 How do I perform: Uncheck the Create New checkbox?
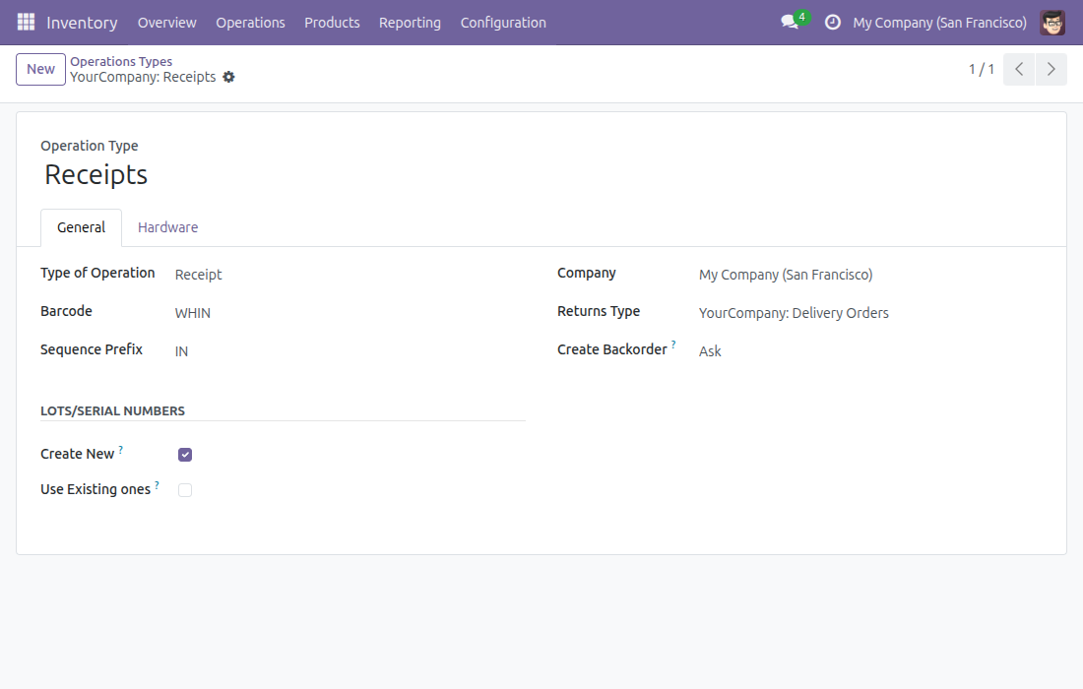pyautogui.click(x=185, y=455)
